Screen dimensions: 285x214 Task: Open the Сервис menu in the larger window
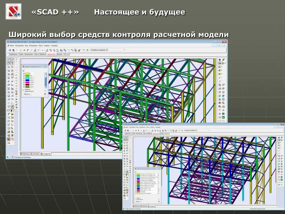click(x=47, y=45)
